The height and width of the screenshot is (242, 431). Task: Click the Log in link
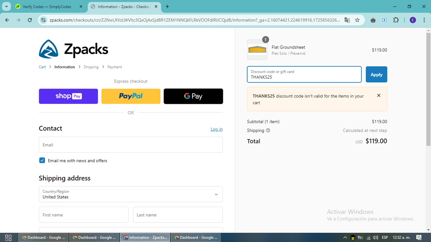pos(217,129)
